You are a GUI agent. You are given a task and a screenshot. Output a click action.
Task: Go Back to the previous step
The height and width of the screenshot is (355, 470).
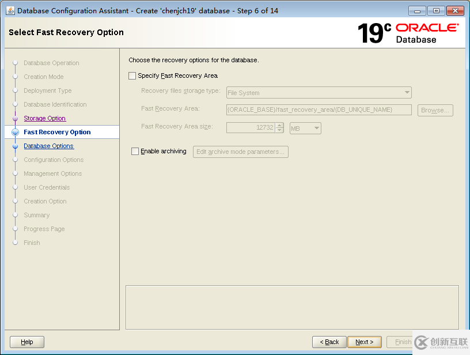[329, 342]
